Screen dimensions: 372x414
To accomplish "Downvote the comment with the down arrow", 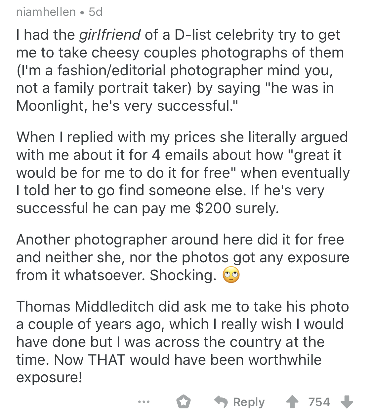I will click(x=347, y=402).
